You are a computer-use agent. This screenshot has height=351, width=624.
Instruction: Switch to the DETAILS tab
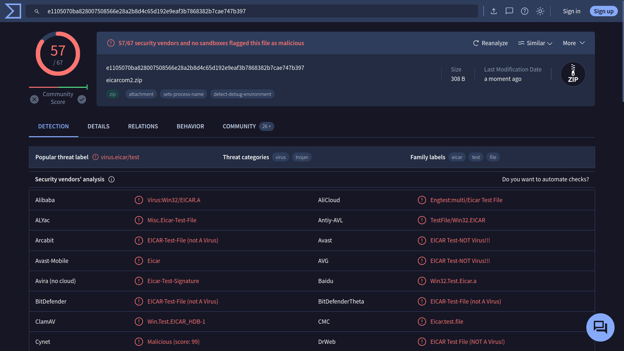point(98,126)
